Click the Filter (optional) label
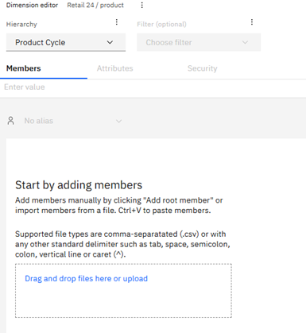The height and width of the screenshot is (333, 306). [161, 25]
